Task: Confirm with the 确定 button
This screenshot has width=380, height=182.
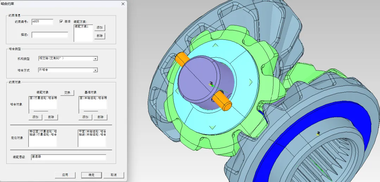Action: click(91, 175)
